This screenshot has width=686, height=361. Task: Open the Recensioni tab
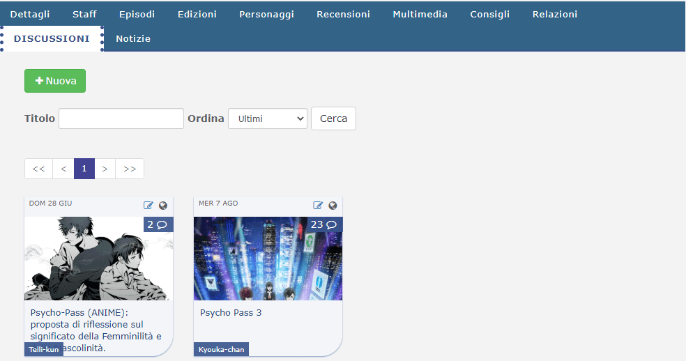point(344,14)
